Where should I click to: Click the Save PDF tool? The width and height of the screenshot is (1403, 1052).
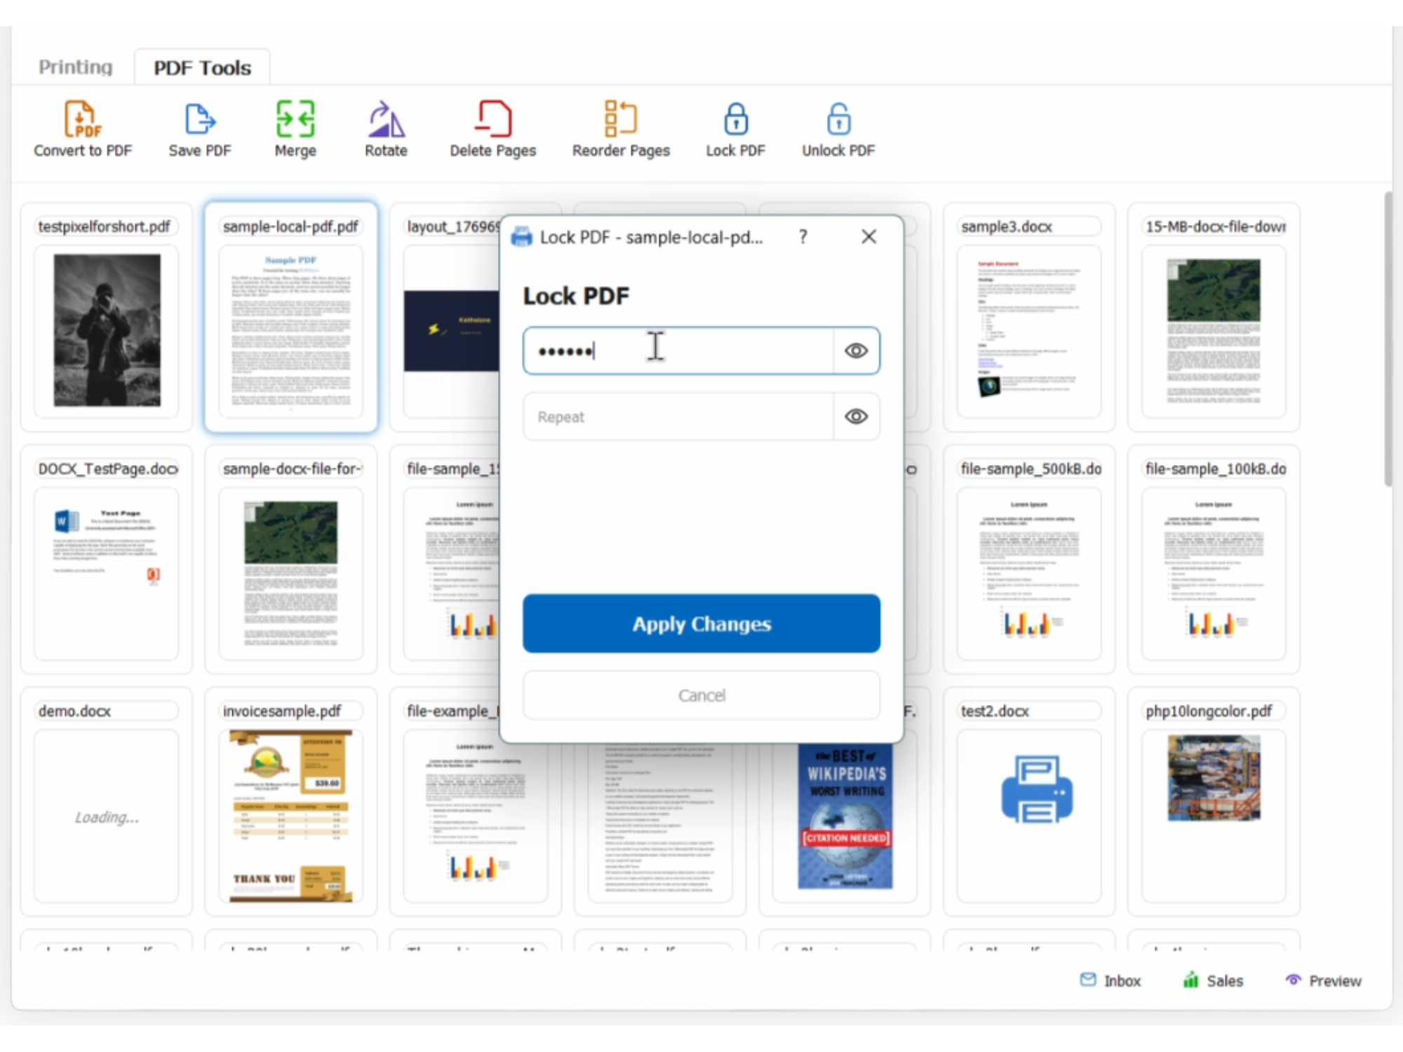coord(199,128)
